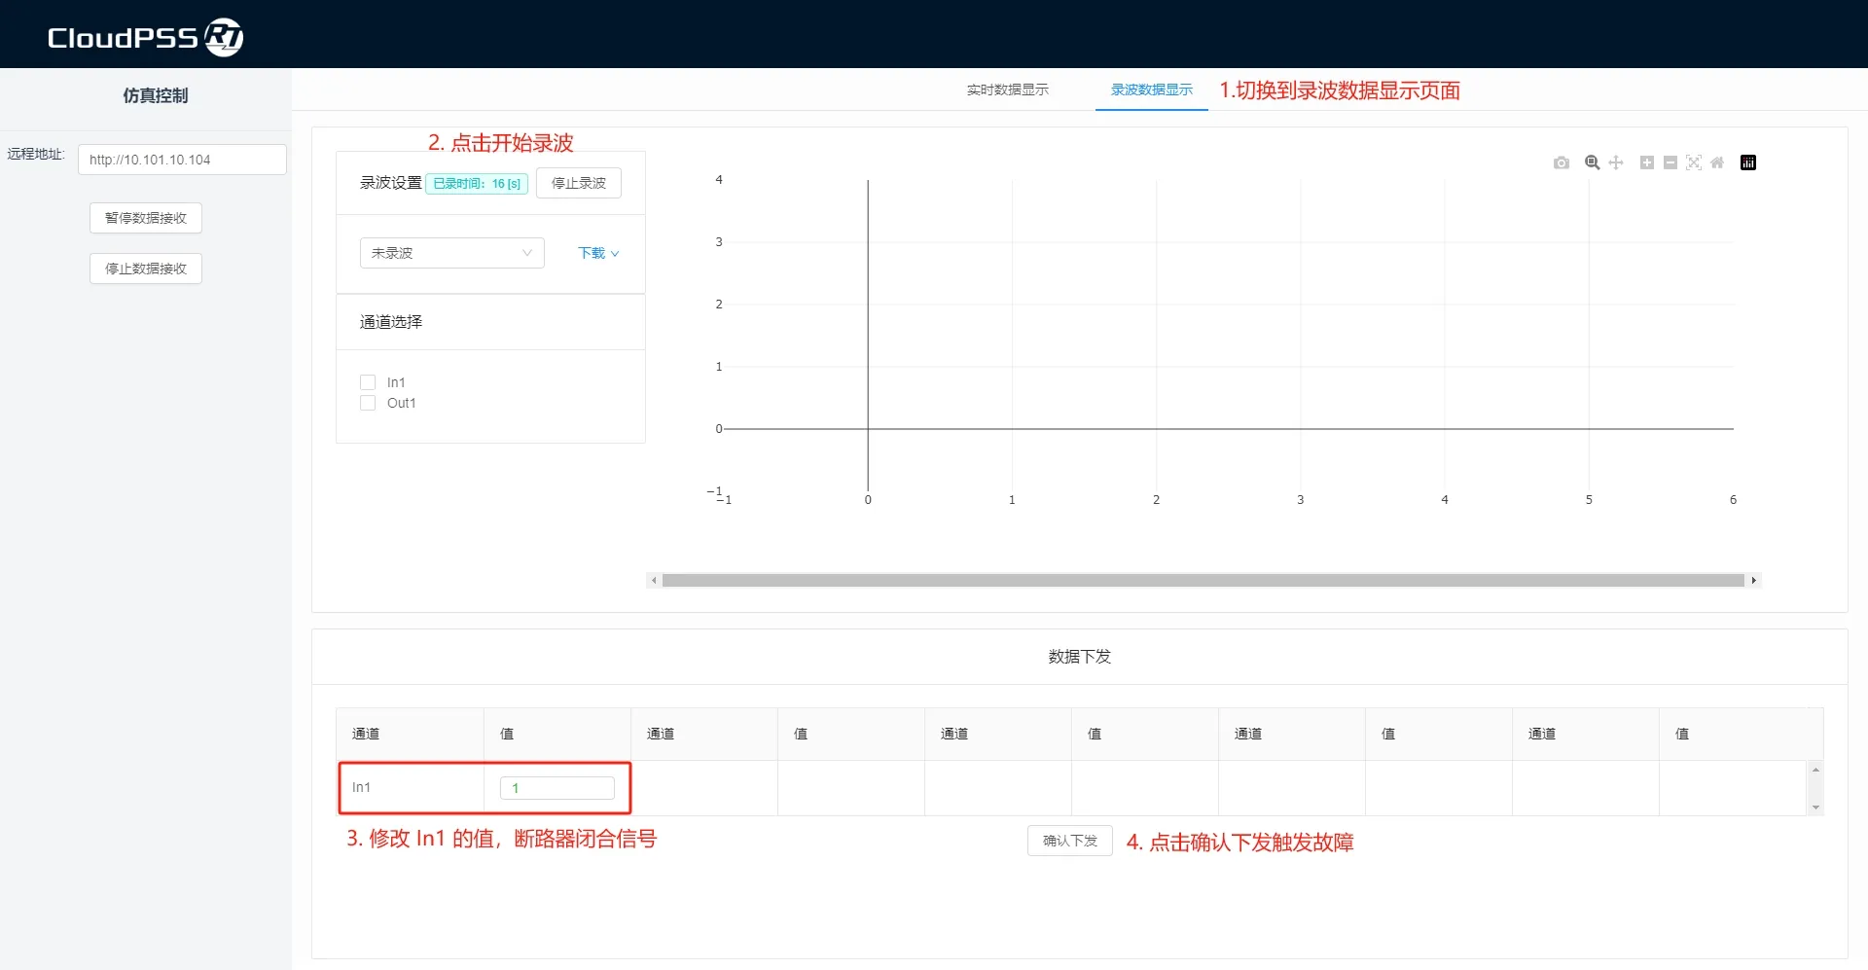Zoom in the chart with plus icon
The width and height of the screenshot is (1868, 970).
(1646, 162)
